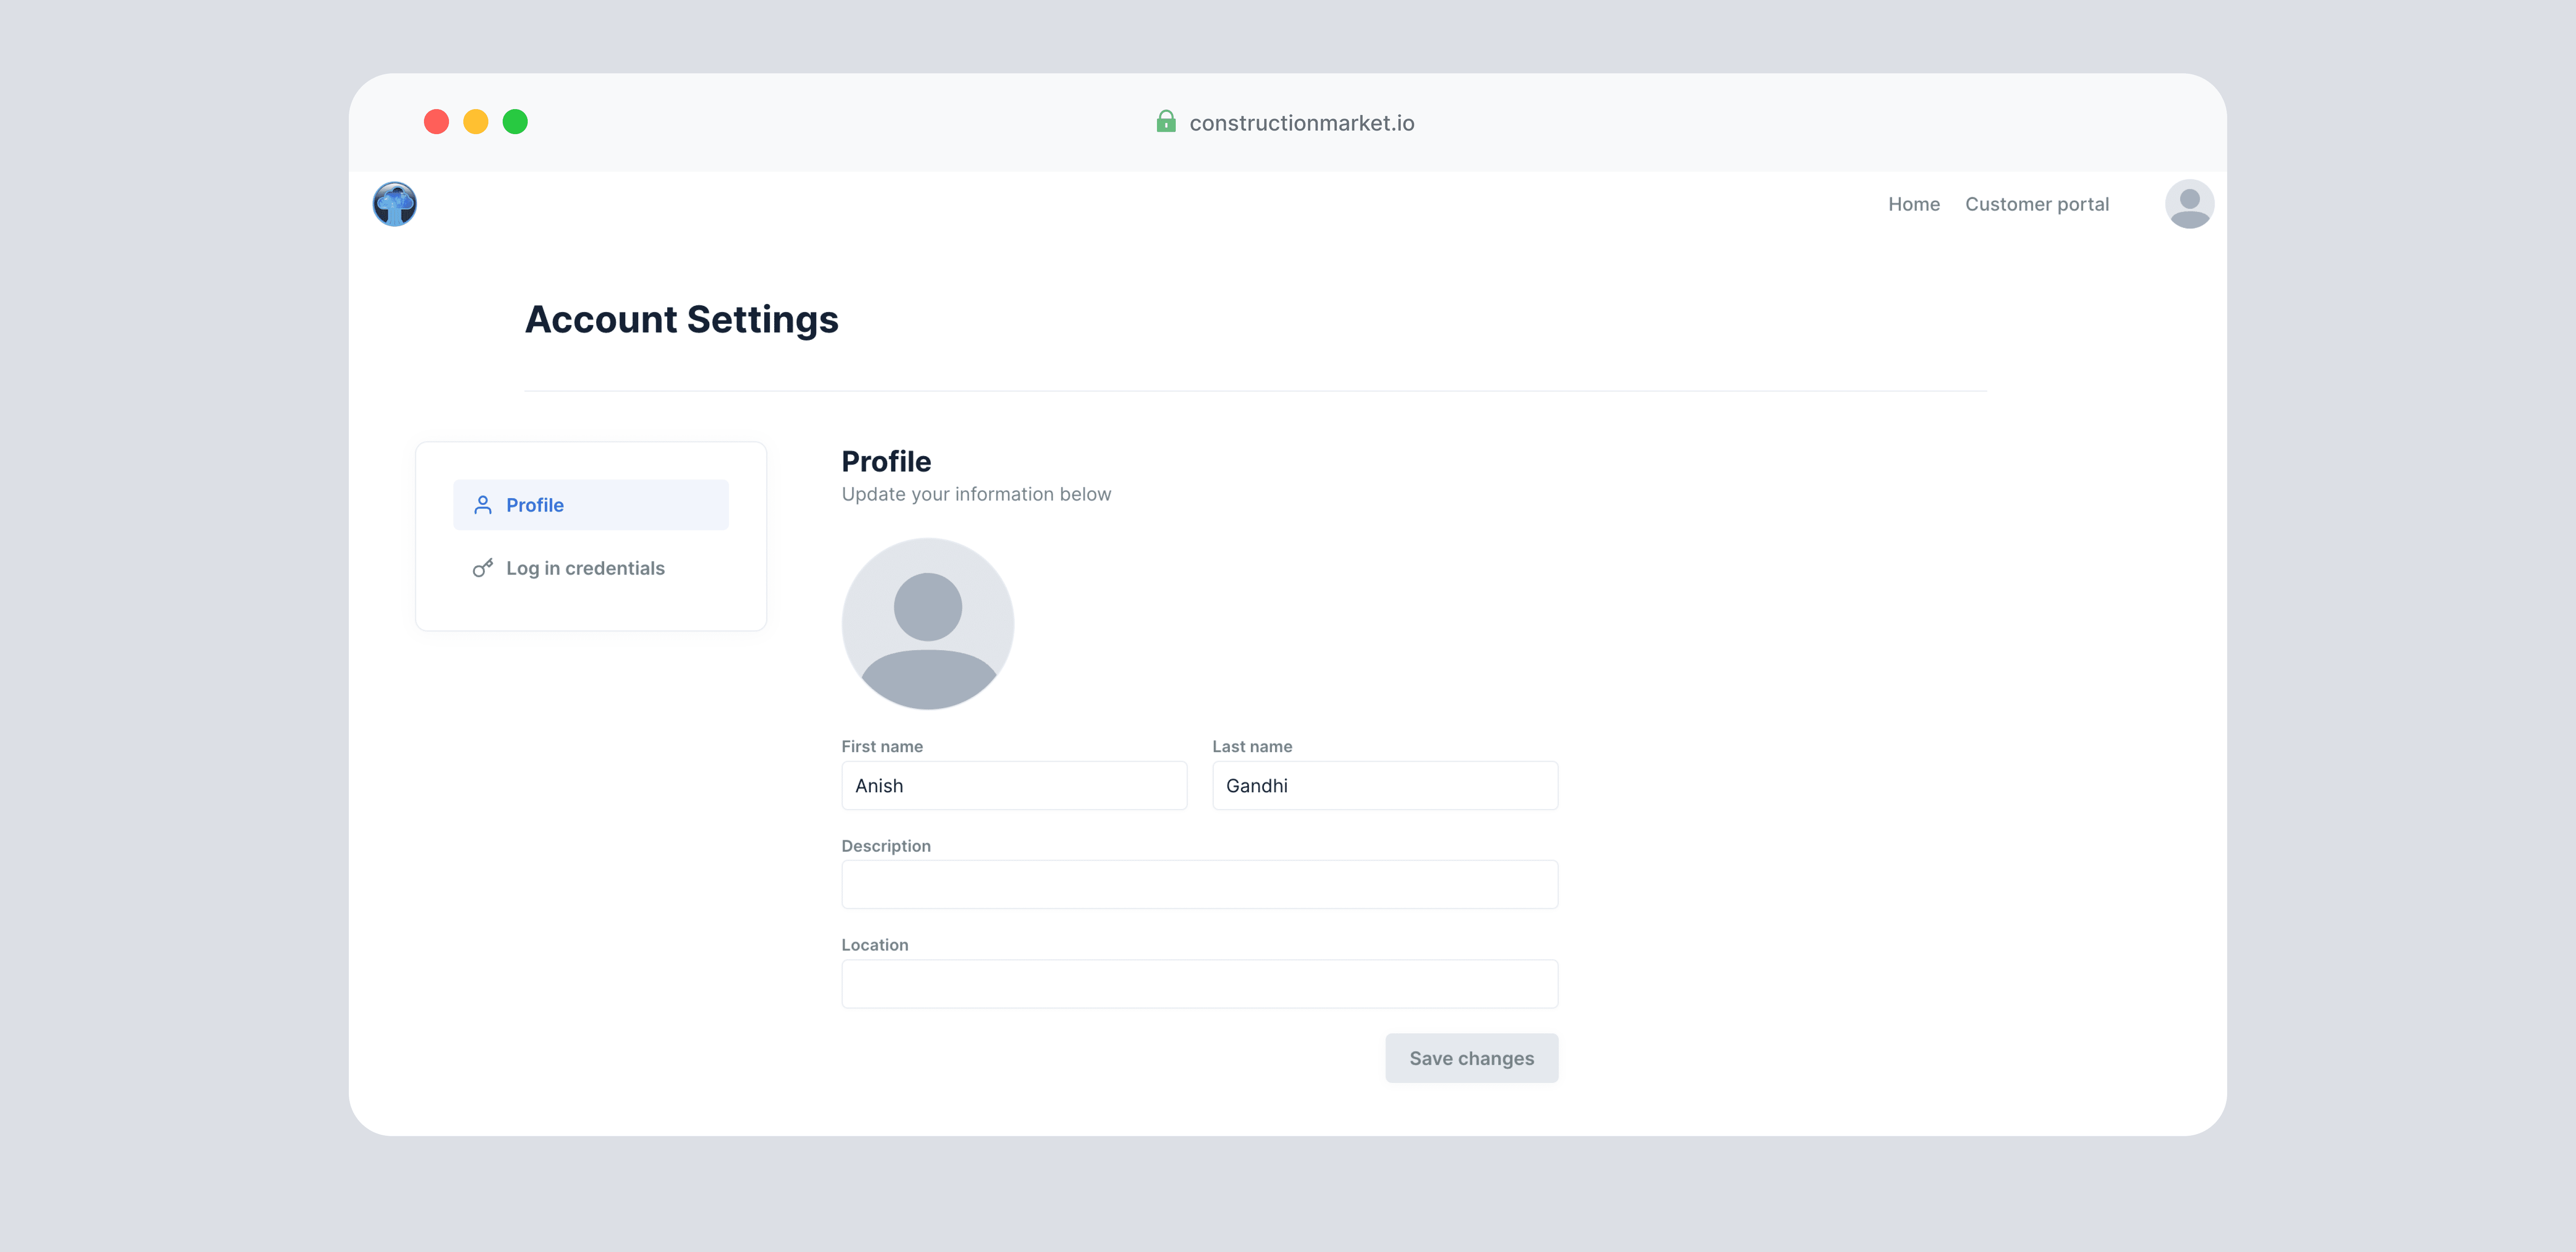Switch to Log in credentials tab

pyautogui.click(x=591, y=568)
